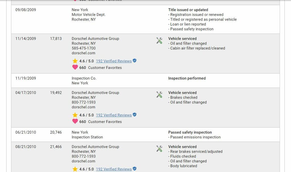Click the gold star in 11/14/2009 entry
The width and height of the screenshot is (291, 172).
coord(75,61)
